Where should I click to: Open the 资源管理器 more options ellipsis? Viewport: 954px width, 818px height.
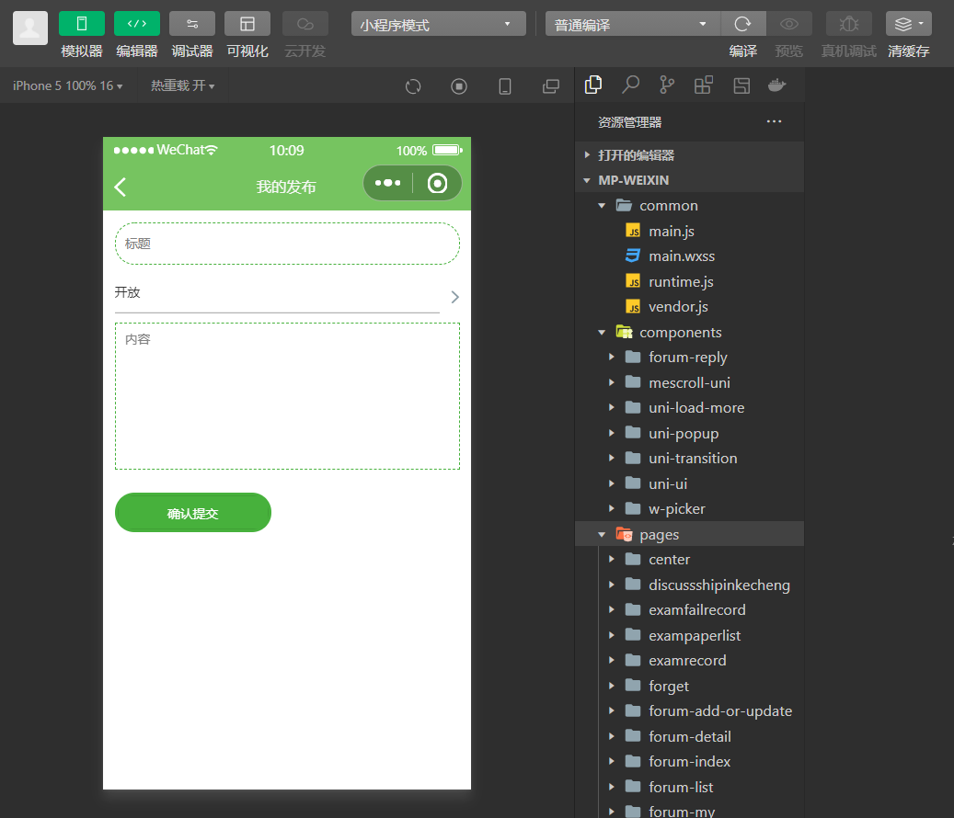click(774, 121)
